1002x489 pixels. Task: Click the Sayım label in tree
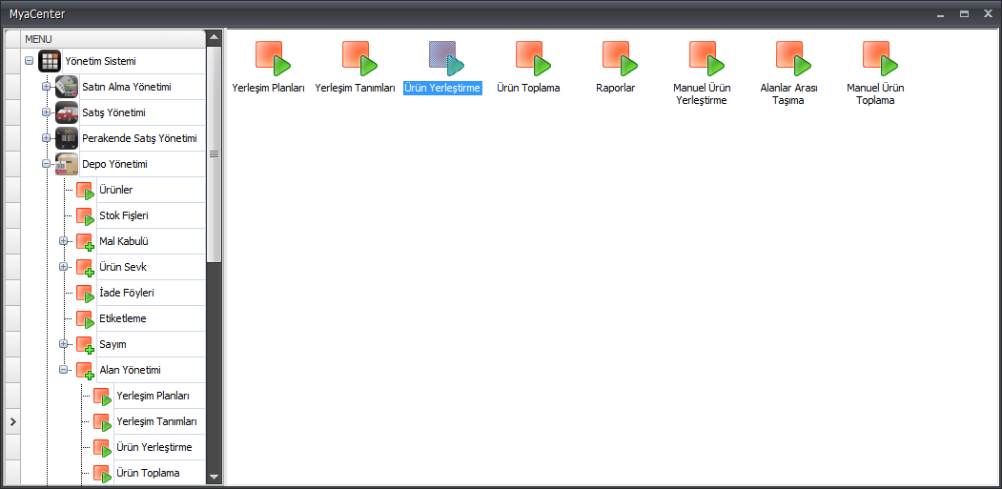click(x=113, y=344)
